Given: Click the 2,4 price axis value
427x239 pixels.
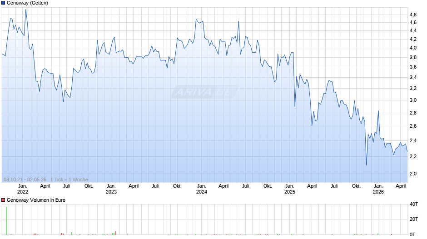Looking at the screenshot, I should coord(413,140).
